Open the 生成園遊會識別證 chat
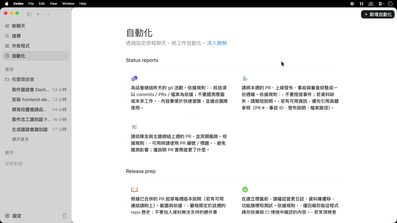Image resolution: width=397 pixels, height=223 pixels. [36, 129]
